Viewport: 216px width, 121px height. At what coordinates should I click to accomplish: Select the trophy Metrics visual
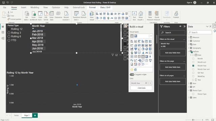click(150, 61)
